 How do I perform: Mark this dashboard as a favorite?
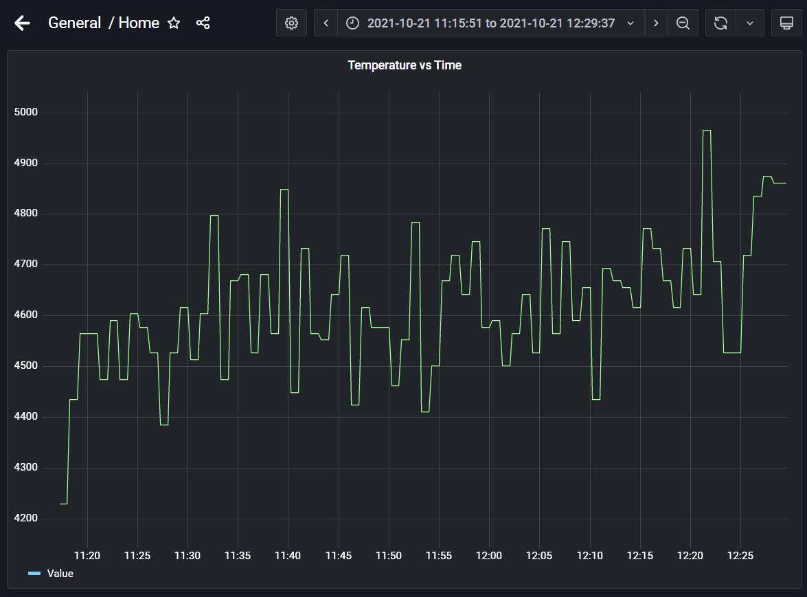point(174,23)
